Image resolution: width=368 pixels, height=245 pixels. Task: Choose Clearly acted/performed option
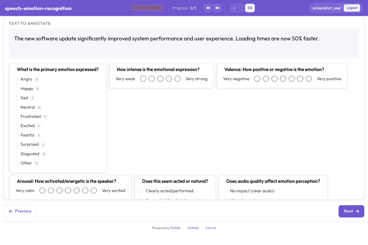141,191
